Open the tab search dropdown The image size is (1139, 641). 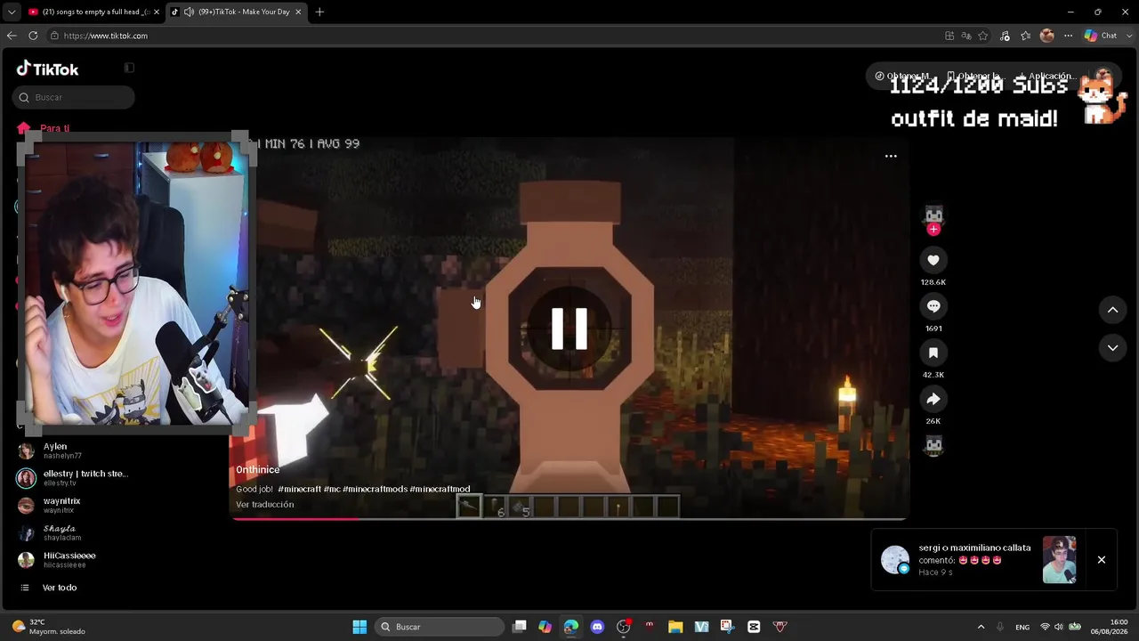coord(11,12)
